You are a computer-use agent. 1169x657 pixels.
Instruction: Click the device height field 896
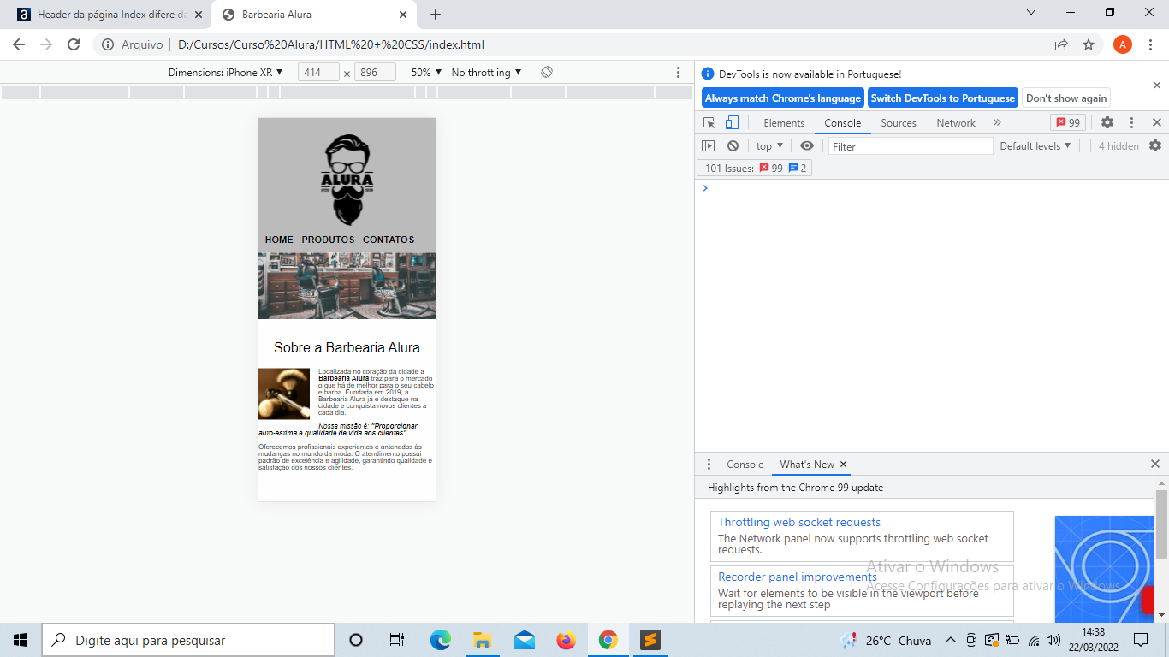point(375,73)
